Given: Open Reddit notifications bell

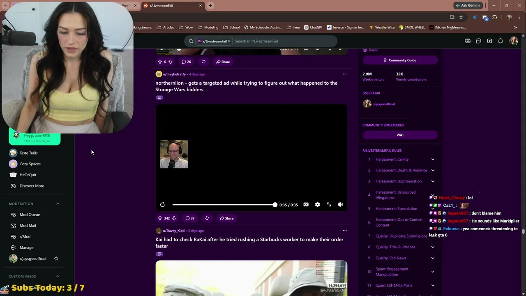Looking at the screenshot, I should pos(501,41).
